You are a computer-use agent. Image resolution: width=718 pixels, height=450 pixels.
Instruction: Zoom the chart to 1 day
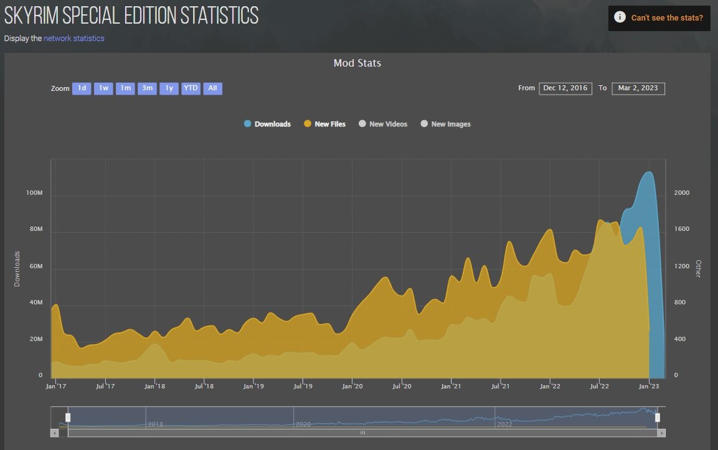(81, 88)
